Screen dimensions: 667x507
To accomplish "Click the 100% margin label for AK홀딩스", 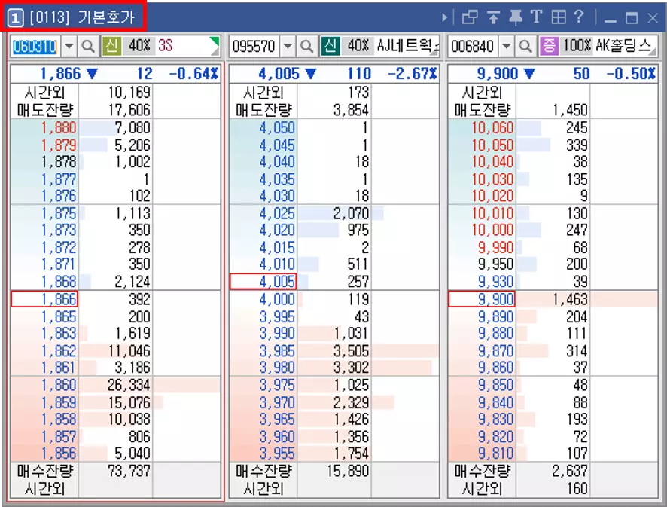I will pos(577,45).
